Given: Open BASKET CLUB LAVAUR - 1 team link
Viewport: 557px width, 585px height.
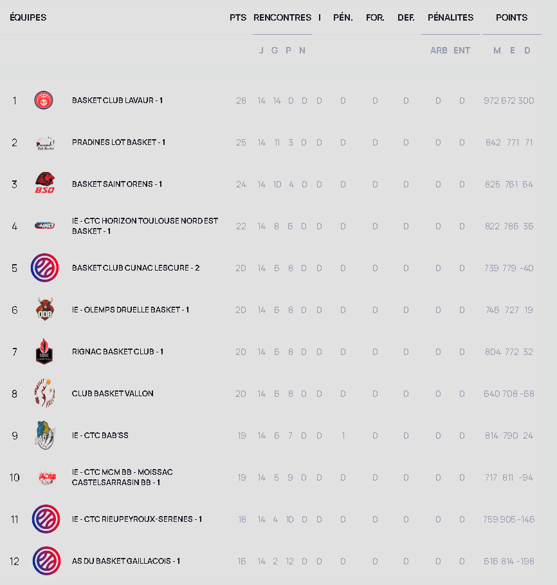Looking at the screenshot, I should (x=117, y=101).
